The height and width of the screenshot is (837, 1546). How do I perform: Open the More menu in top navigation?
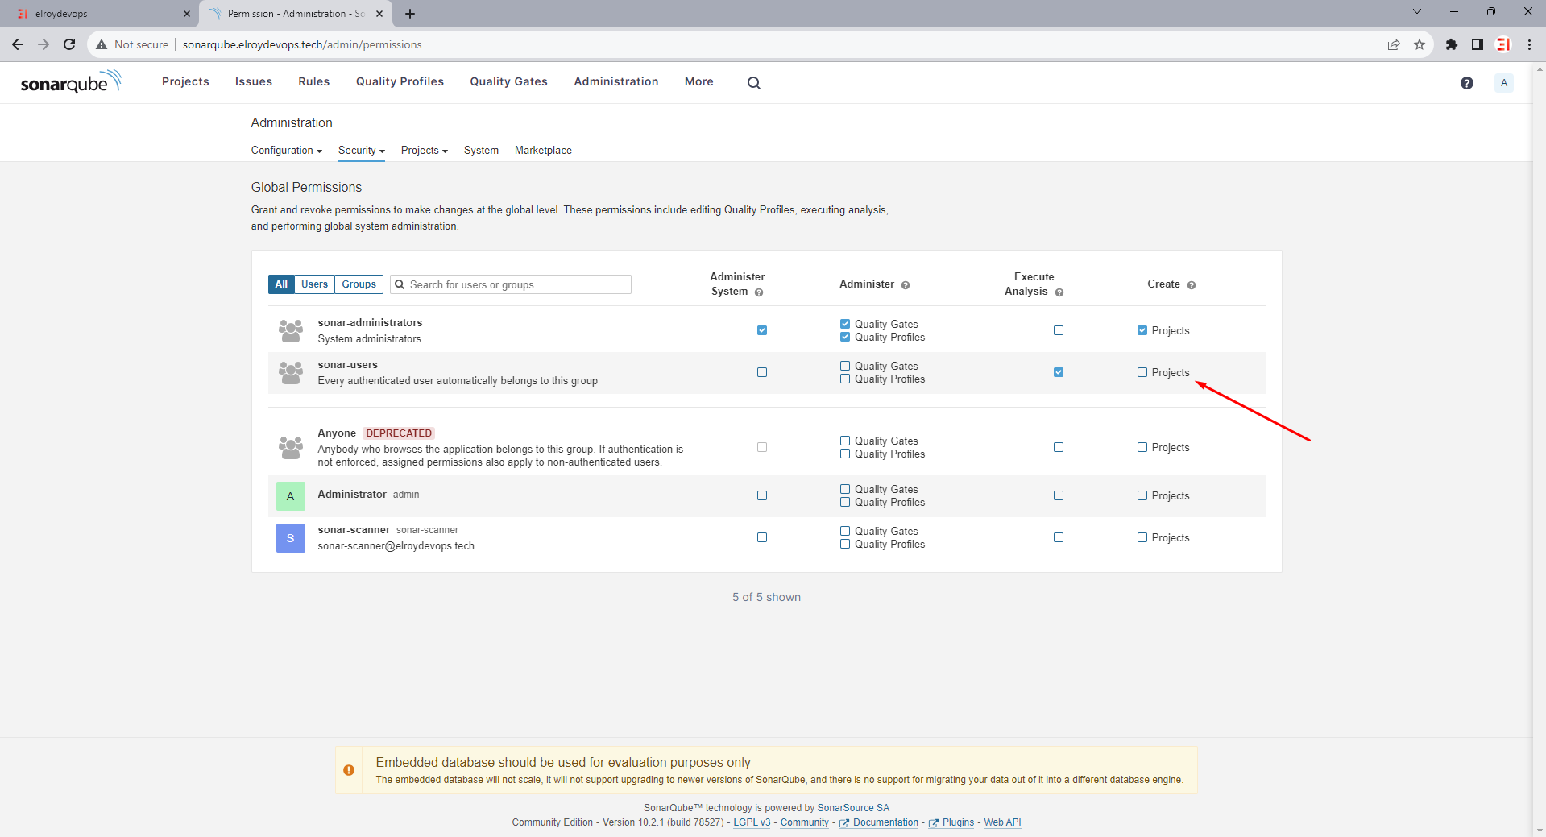698,82
